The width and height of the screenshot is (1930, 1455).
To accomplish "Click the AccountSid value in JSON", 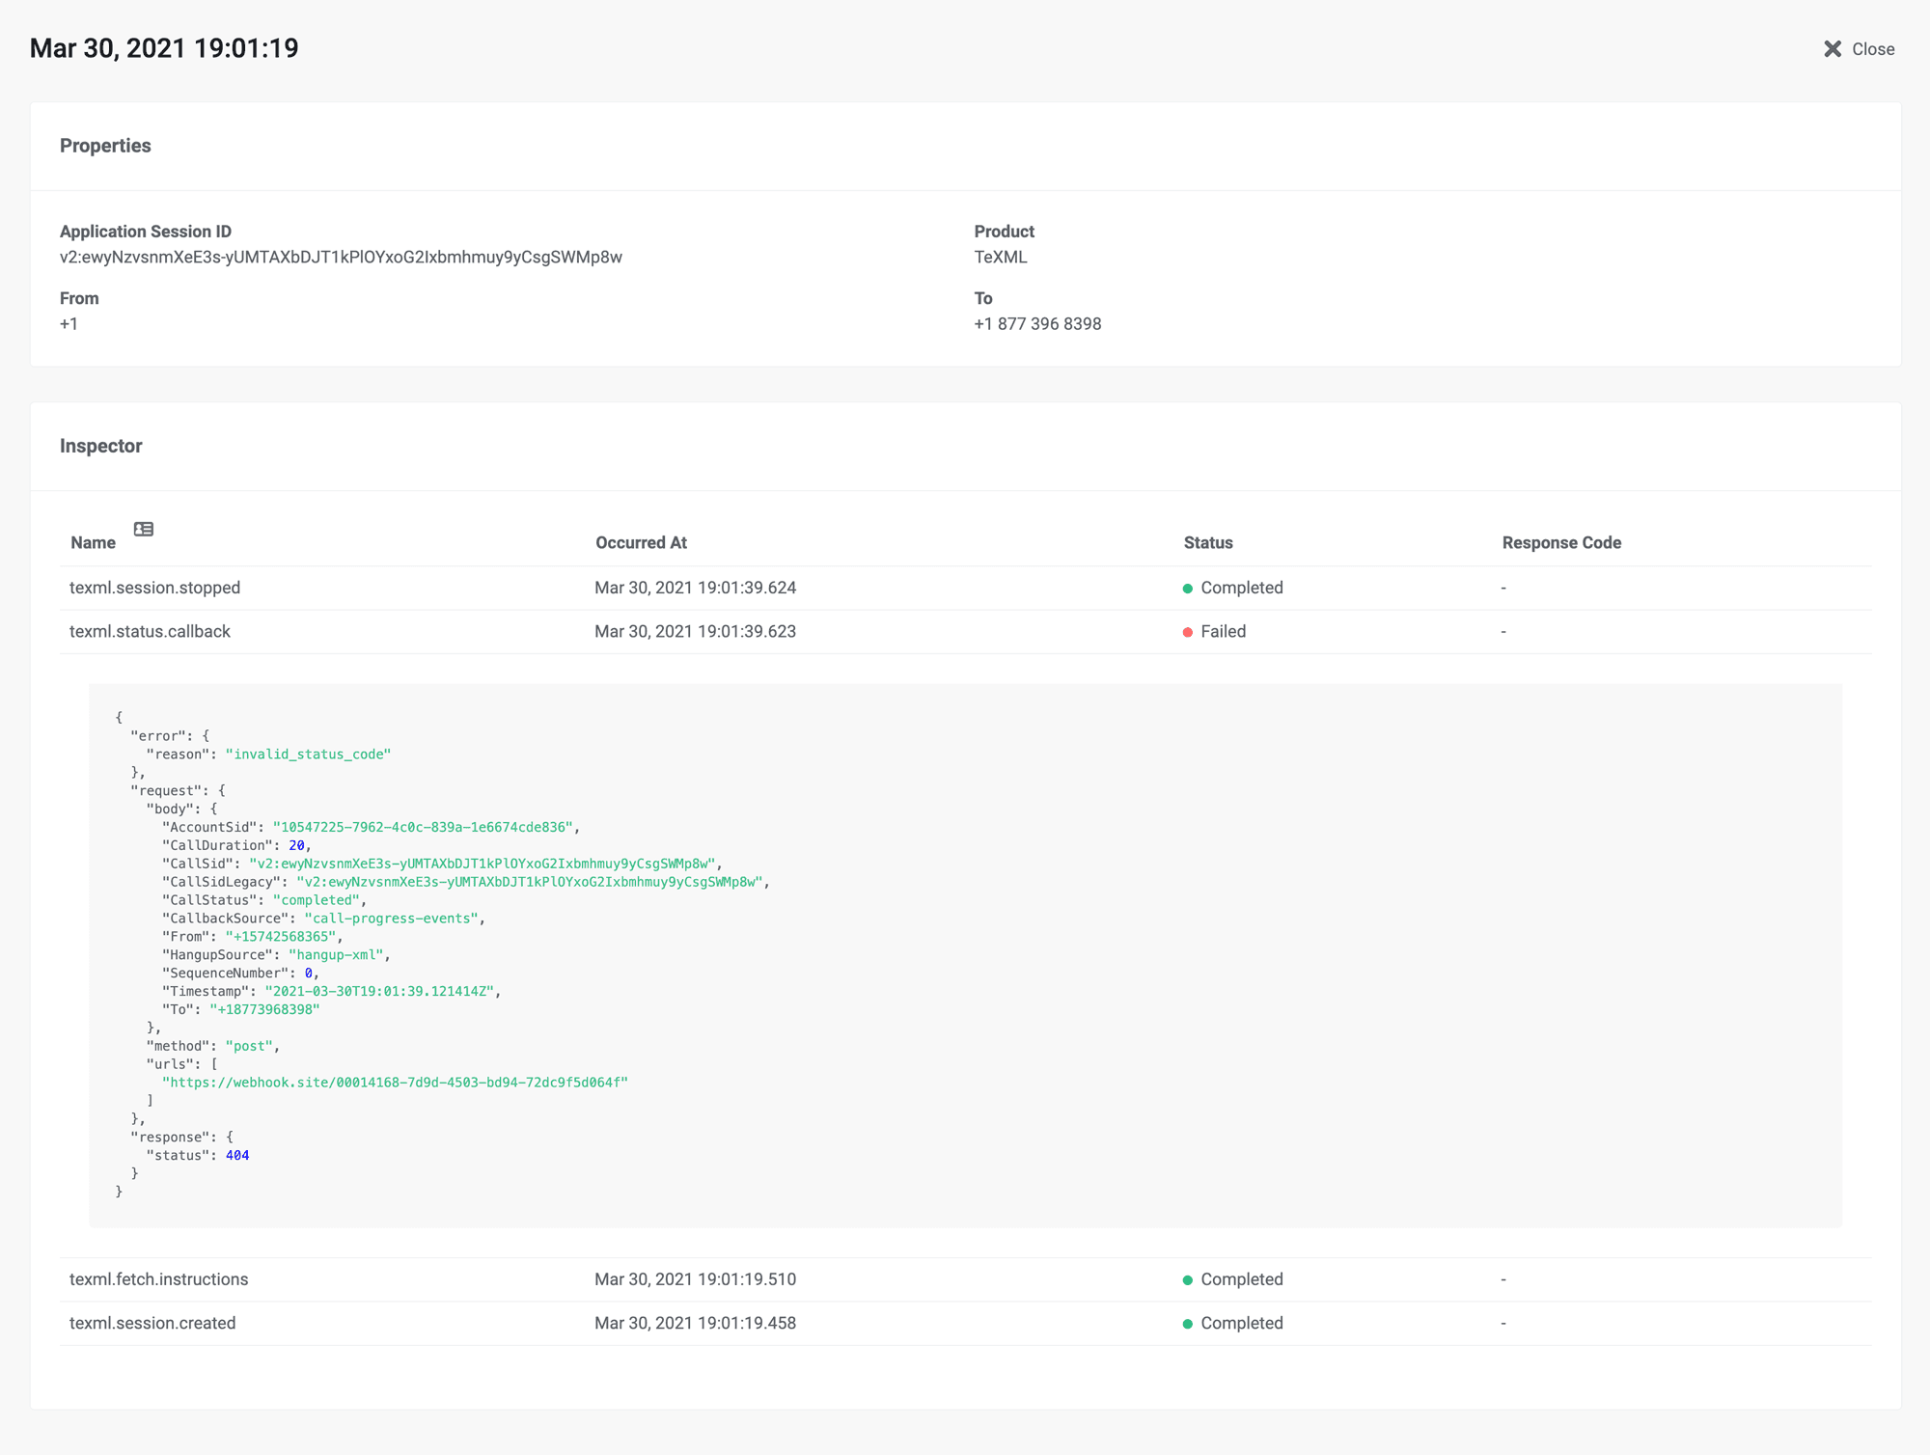I will (423, 827).
